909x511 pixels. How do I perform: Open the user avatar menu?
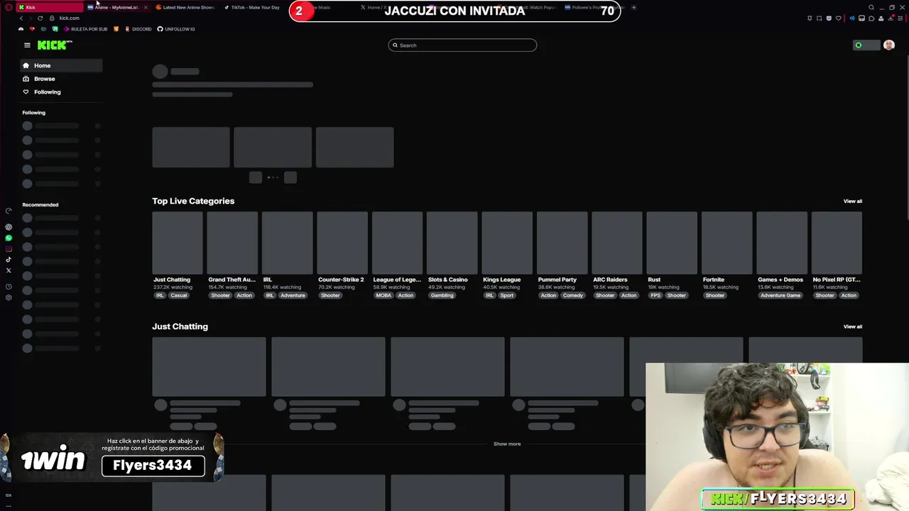[888, 45]
